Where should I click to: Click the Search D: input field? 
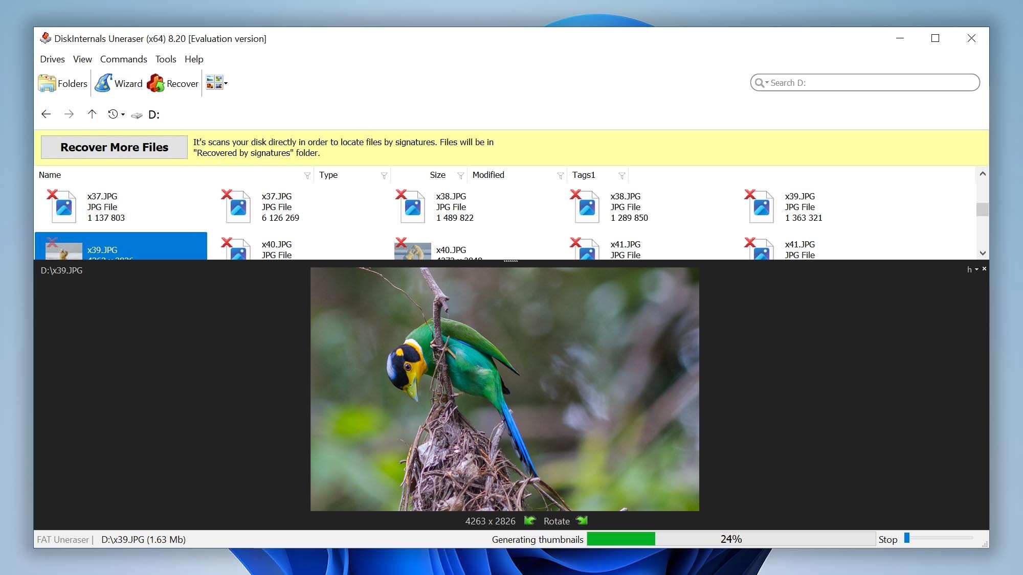click(870, 83)
